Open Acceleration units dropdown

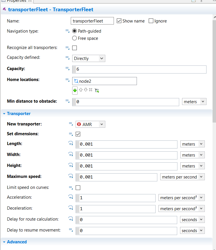tap(181, 198)
